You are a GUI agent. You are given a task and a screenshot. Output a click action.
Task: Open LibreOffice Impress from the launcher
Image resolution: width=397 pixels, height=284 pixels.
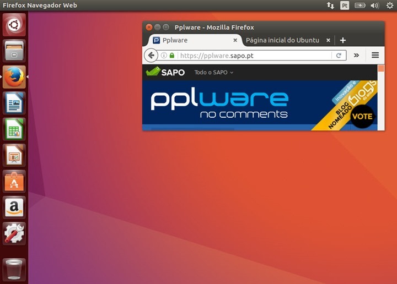coord(14,155)
